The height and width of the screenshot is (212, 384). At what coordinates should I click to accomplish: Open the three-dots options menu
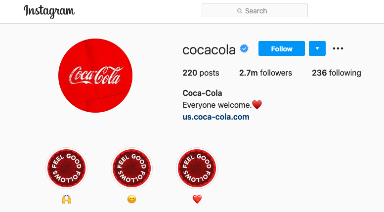[x=338, y=48]
